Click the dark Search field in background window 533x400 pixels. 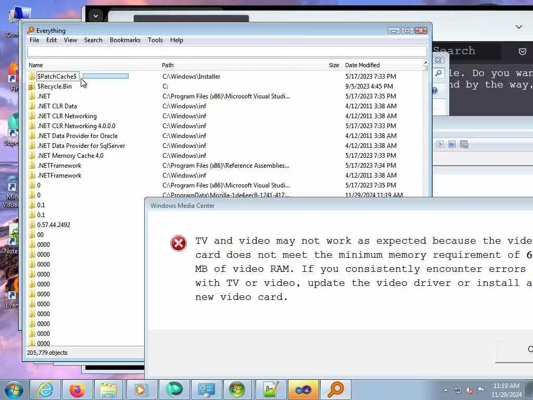pyautogui.click(x=466, y=51)
